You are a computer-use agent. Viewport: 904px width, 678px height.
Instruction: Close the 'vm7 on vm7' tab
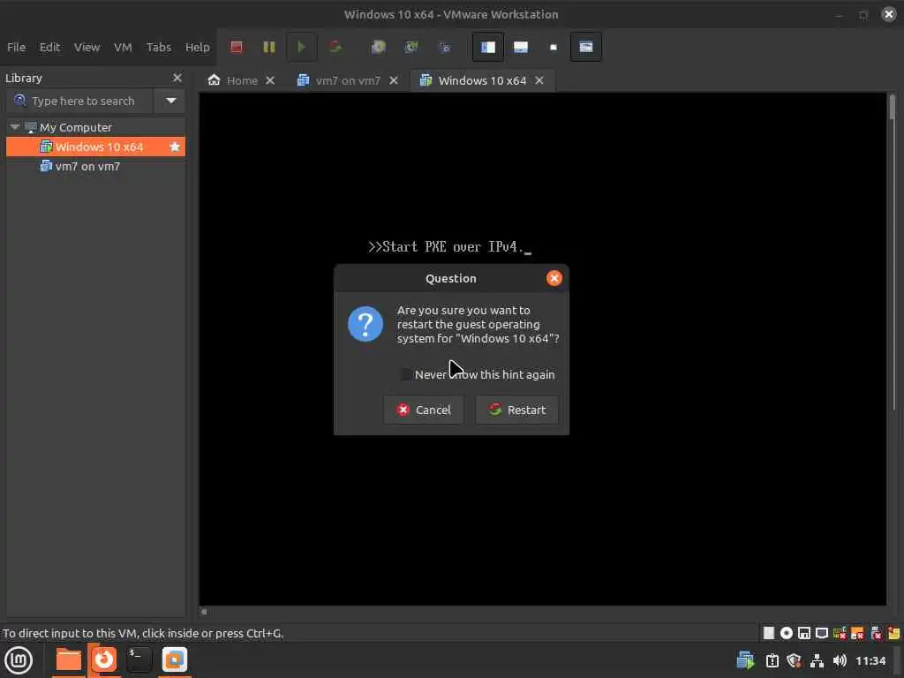click(393, 80)
